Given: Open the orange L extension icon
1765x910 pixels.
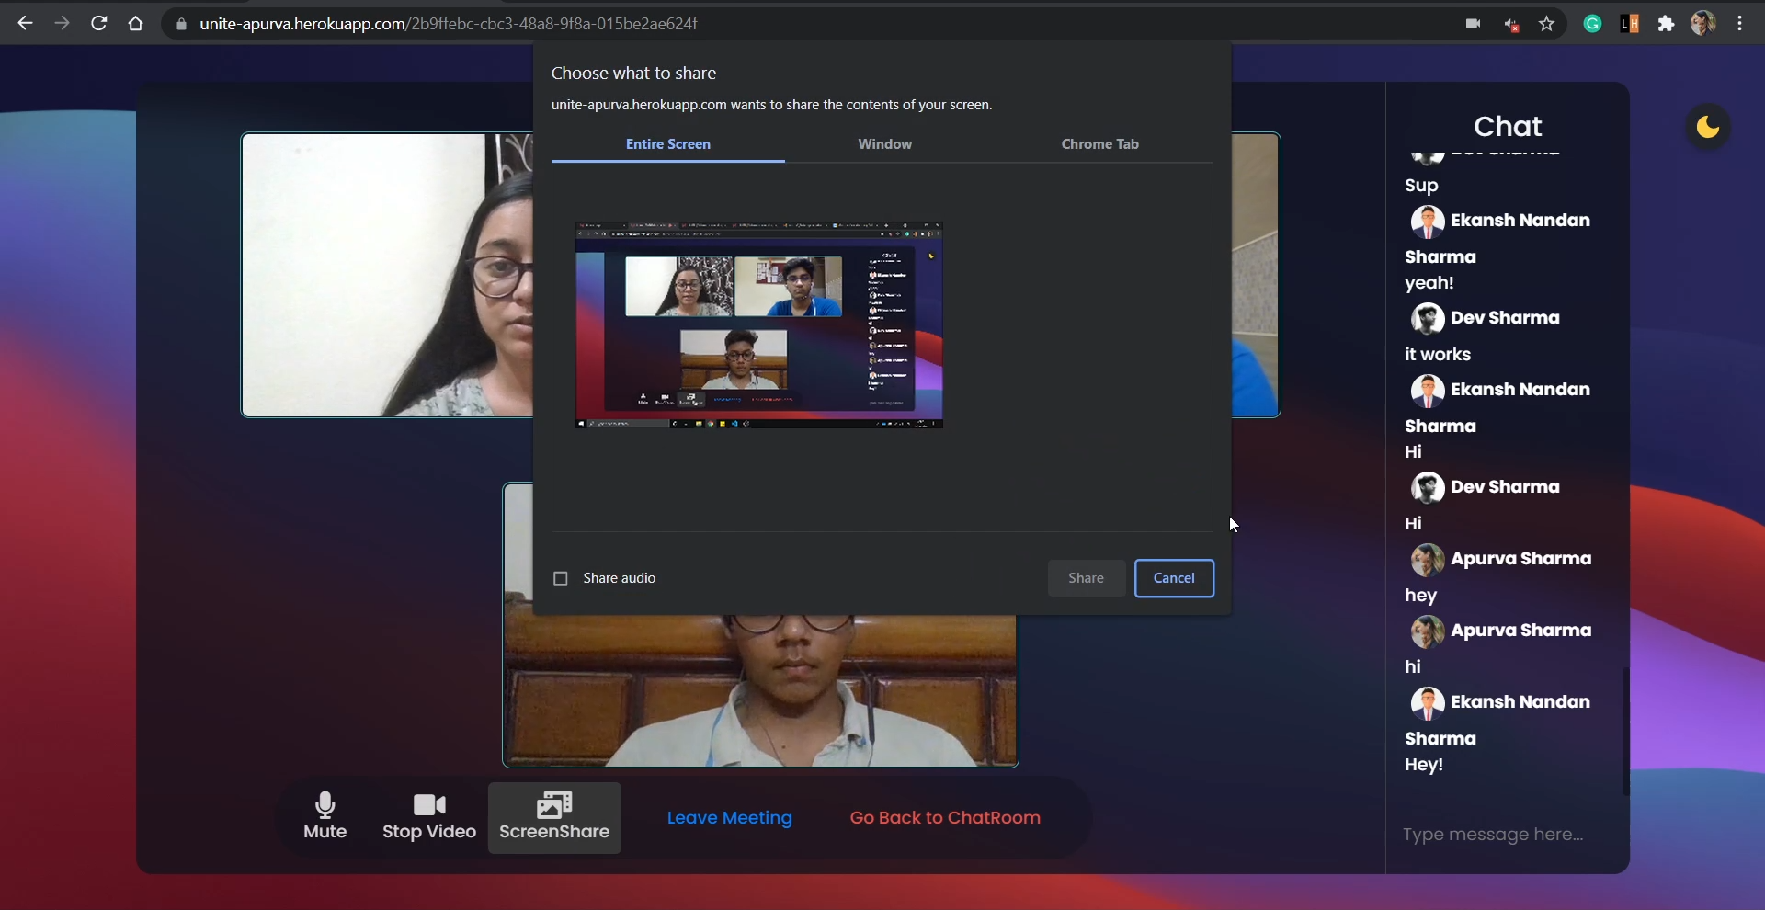Looking at the screenshot, I should (x=1630, y=24).
